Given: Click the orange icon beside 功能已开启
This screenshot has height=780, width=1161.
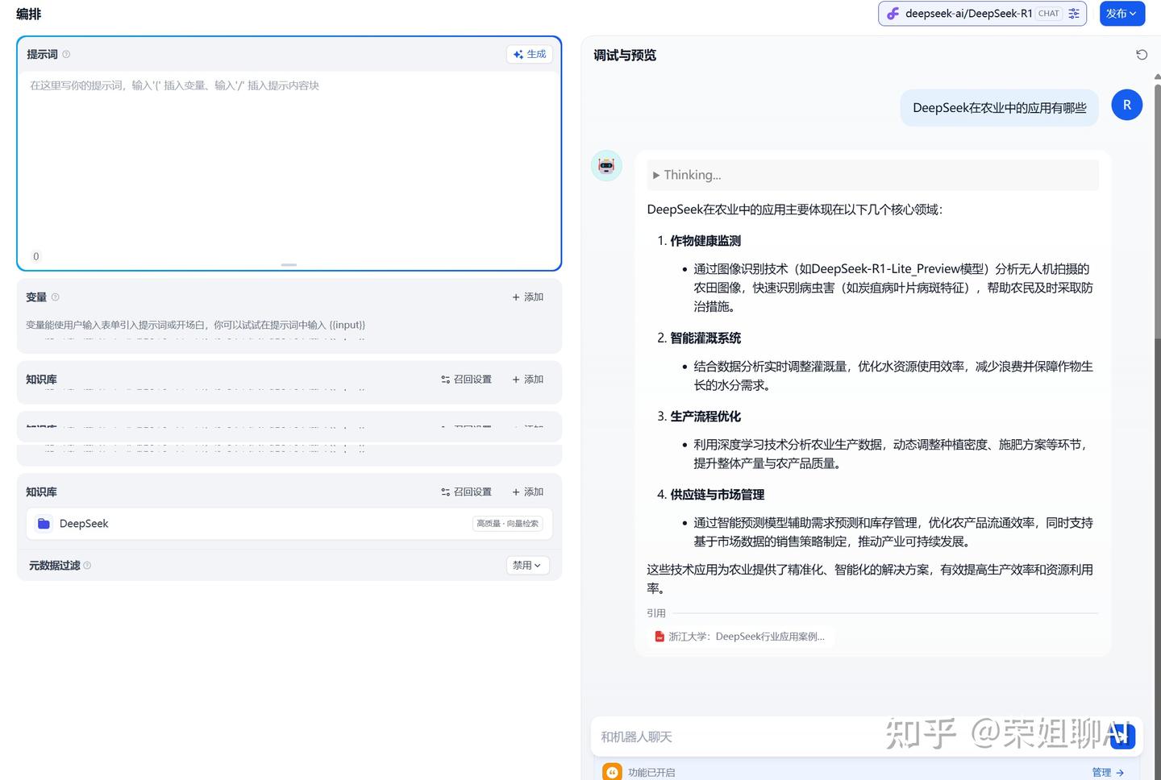Looking at the screenshot, I should (612, 772).
